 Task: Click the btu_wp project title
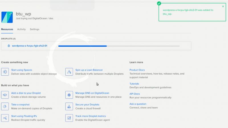tap(23, 14)
